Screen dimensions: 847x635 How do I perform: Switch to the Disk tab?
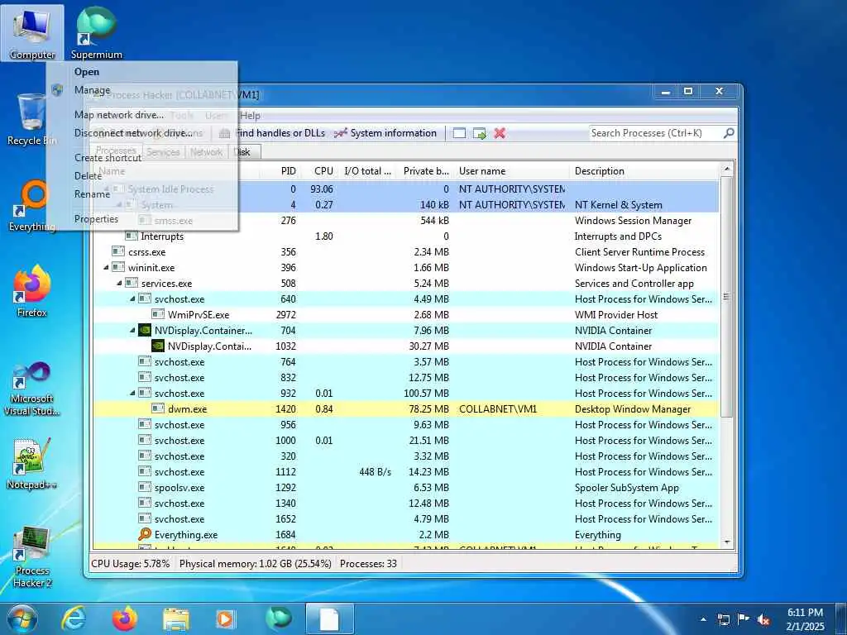pos(244,152)
